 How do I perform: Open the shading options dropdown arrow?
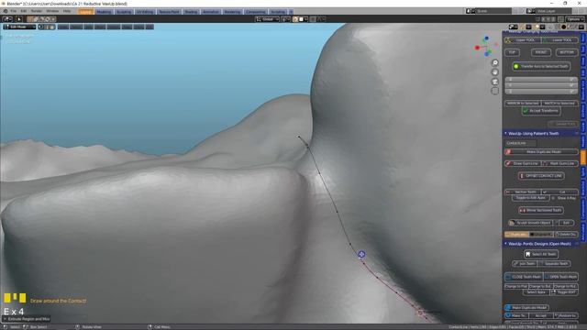[x=581, y=27]
